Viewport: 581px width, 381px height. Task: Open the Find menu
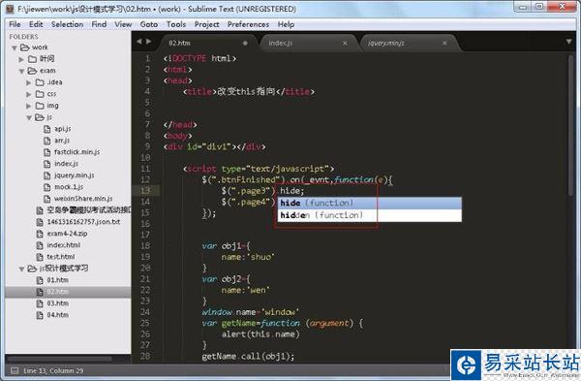(x=99, y=24)
